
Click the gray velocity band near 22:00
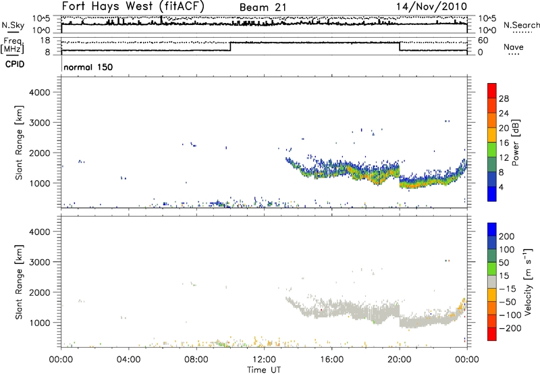(x=433, y=321)
